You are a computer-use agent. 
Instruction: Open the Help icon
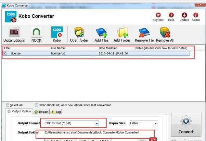(171, 15)
